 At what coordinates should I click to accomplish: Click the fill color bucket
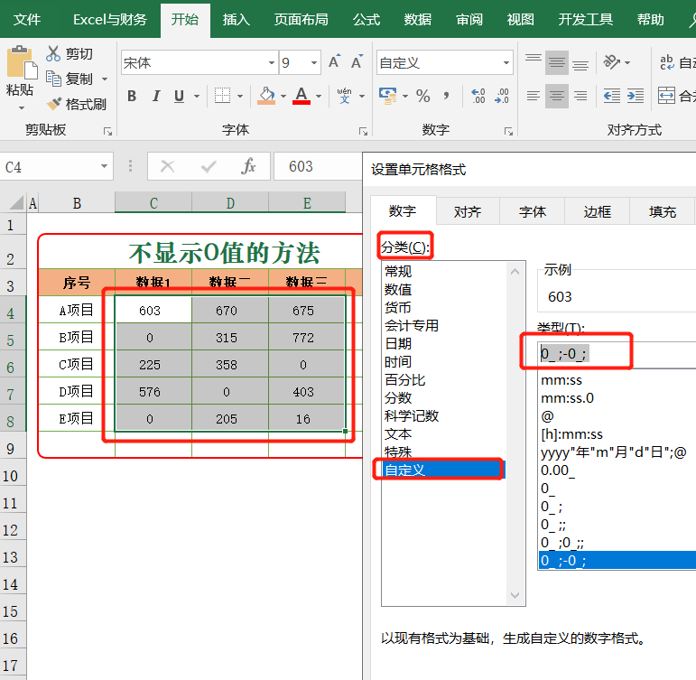[266, 96]
